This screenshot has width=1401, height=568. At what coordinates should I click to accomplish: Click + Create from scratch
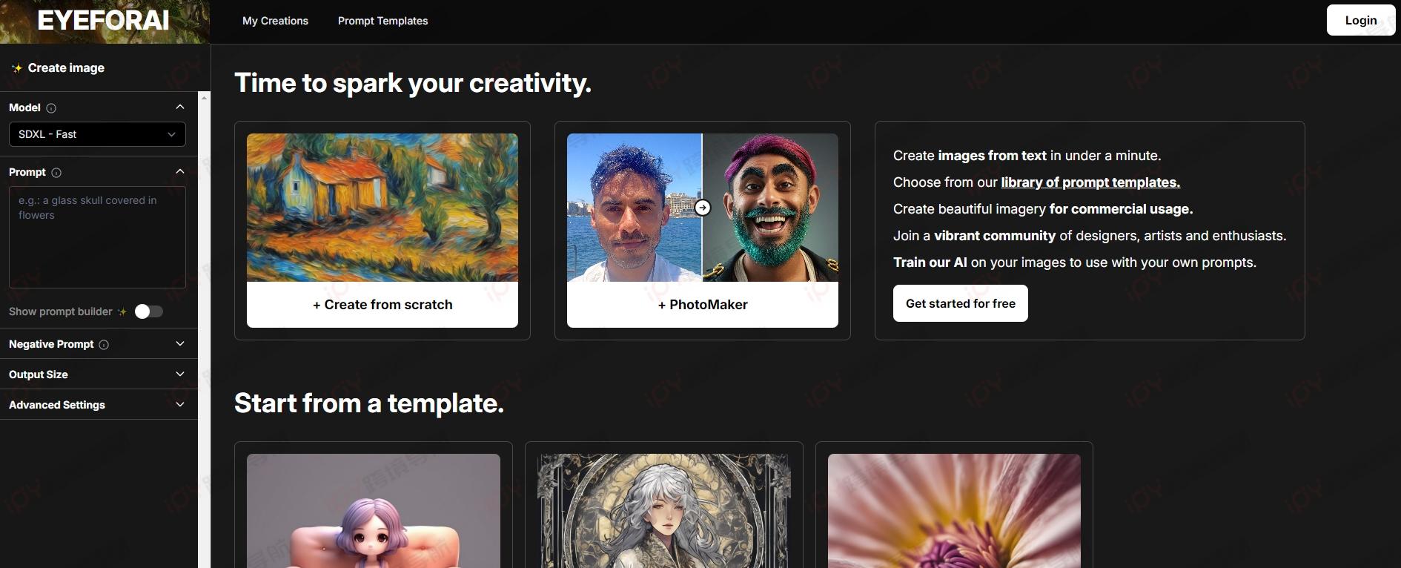pos(382,305)
